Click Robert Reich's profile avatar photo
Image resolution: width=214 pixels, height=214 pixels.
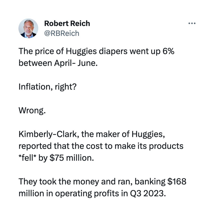(x=29, y=29)
